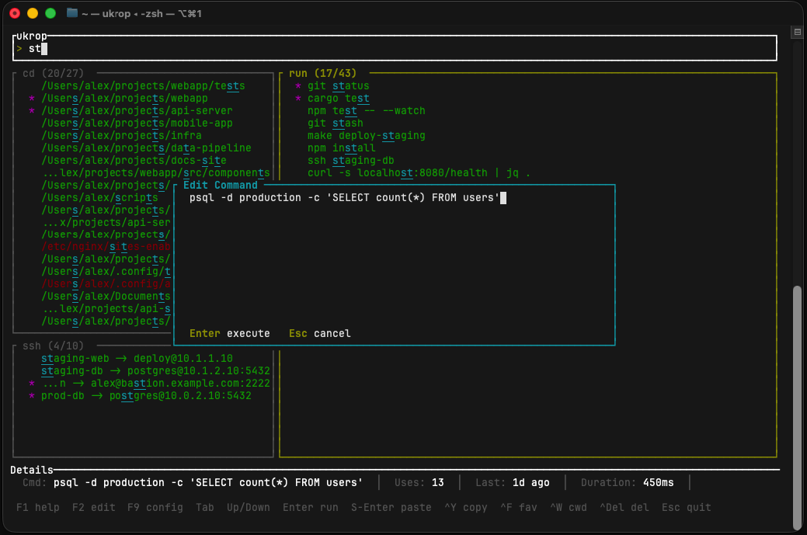Select /Users/alex/projects/mobile-app entry
This screenshot has width=807, height=535.
pos(137,123)
